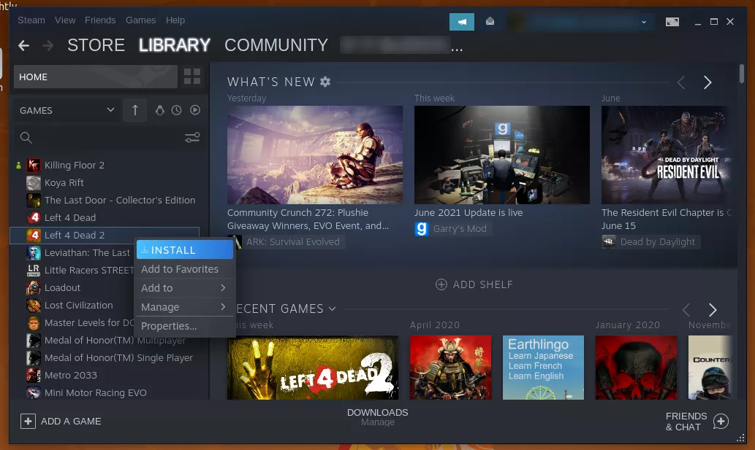Screen dimensions: 755x450
Task: Open Left 4 Dead 2 recent game banner
Action: tap(313, 368)
